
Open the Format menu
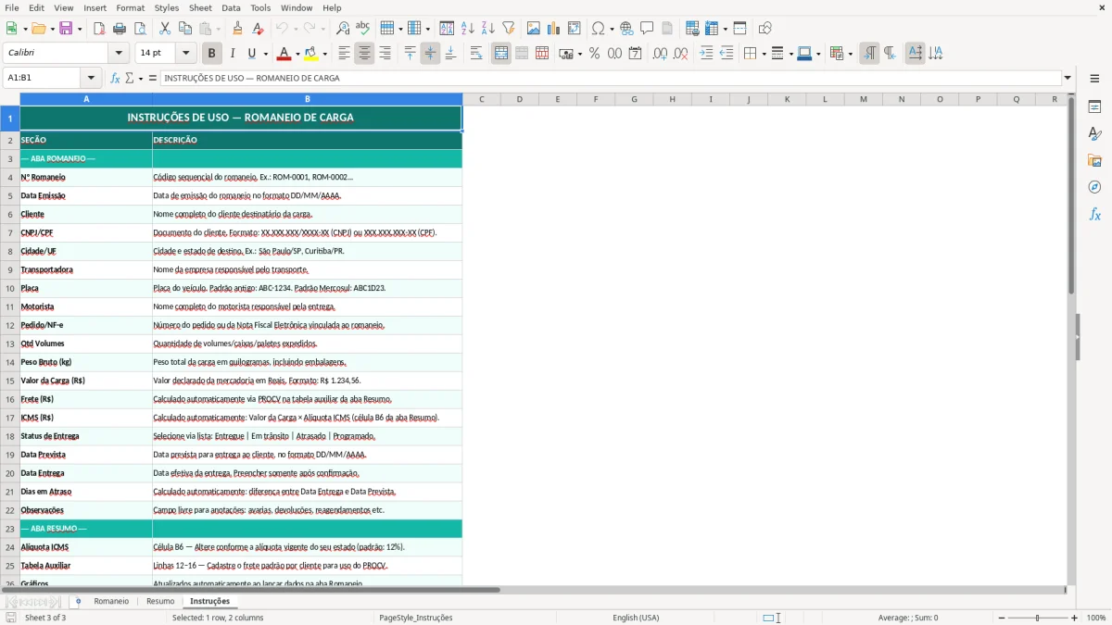click(130, 7)
